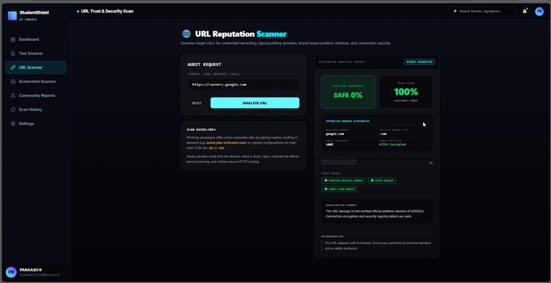Click the .com top-level domain value
Screen dimensions: 551x283
click(383, 134)
